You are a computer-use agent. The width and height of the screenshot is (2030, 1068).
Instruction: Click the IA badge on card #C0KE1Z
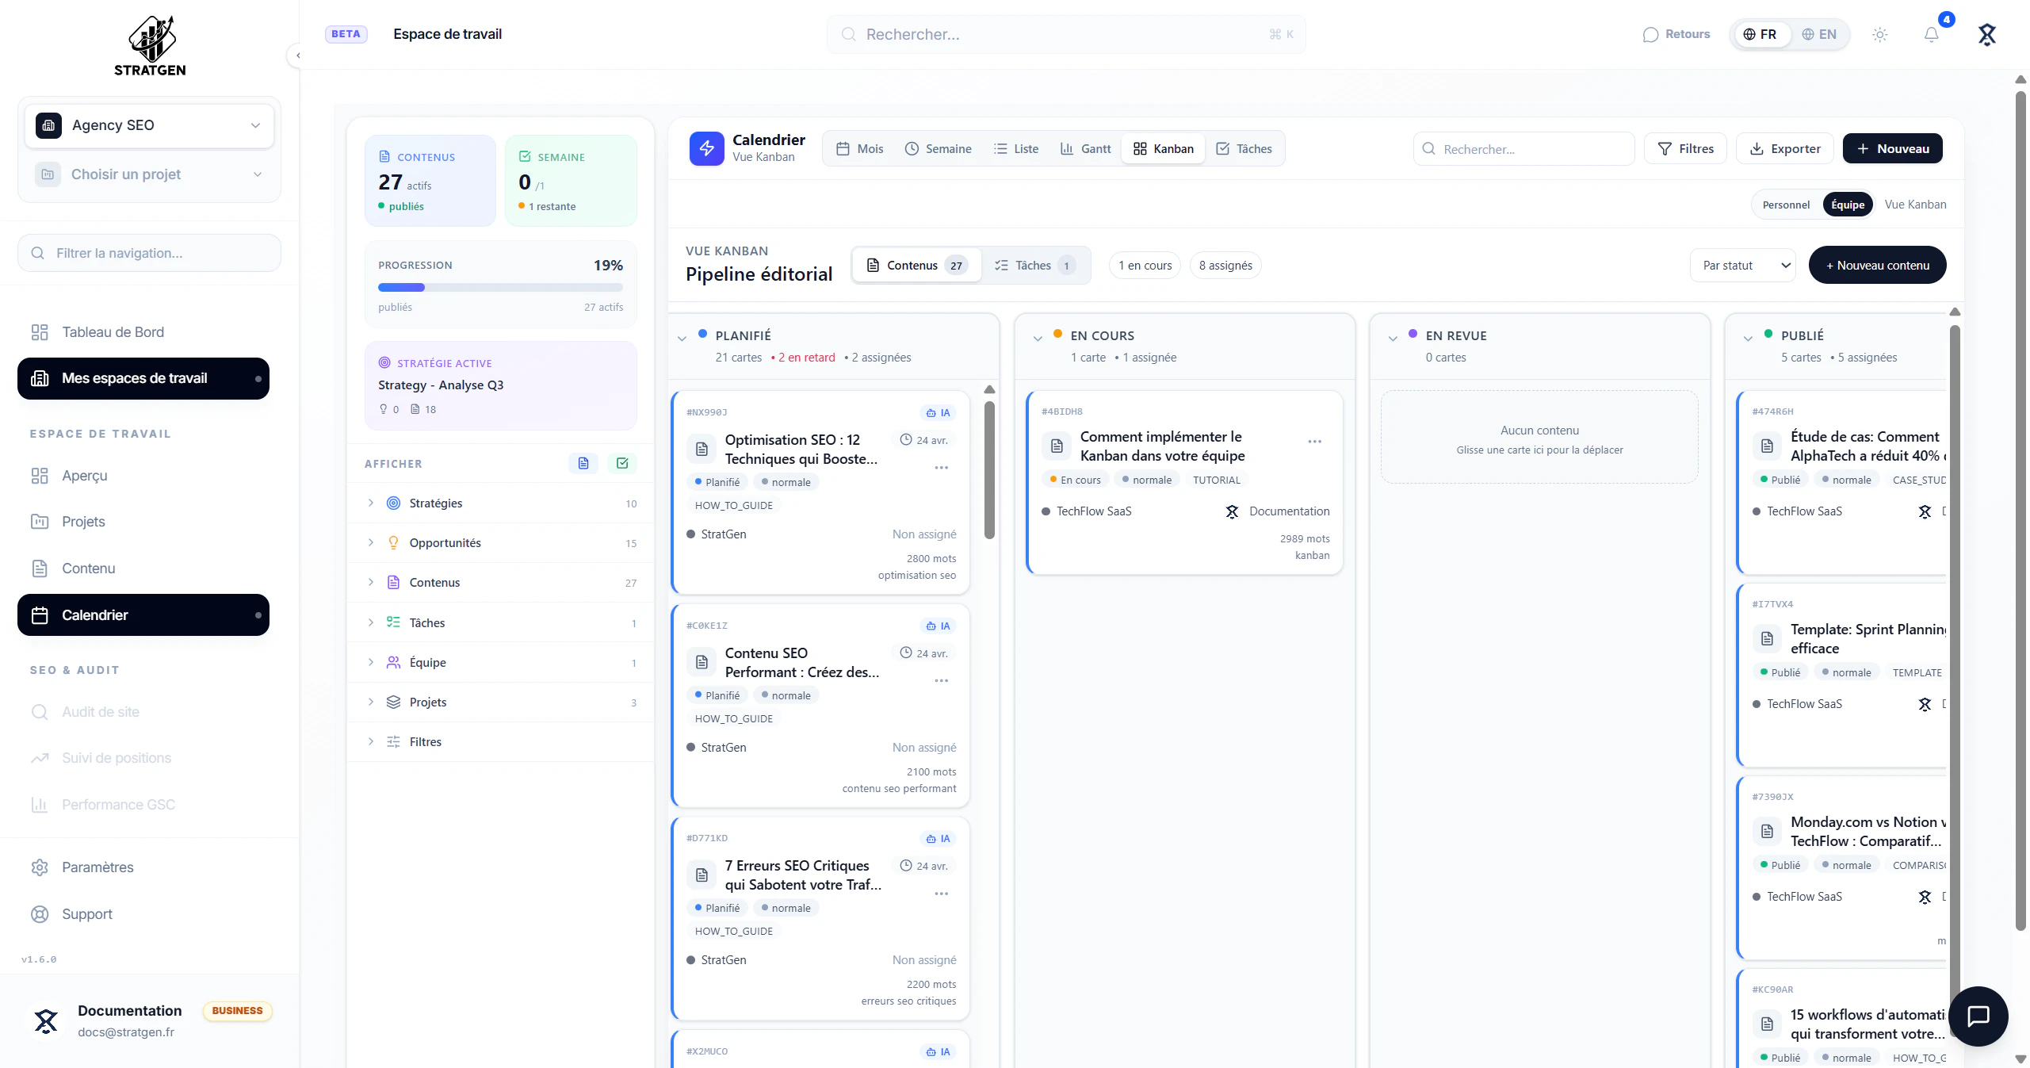[x=938, y=626]
